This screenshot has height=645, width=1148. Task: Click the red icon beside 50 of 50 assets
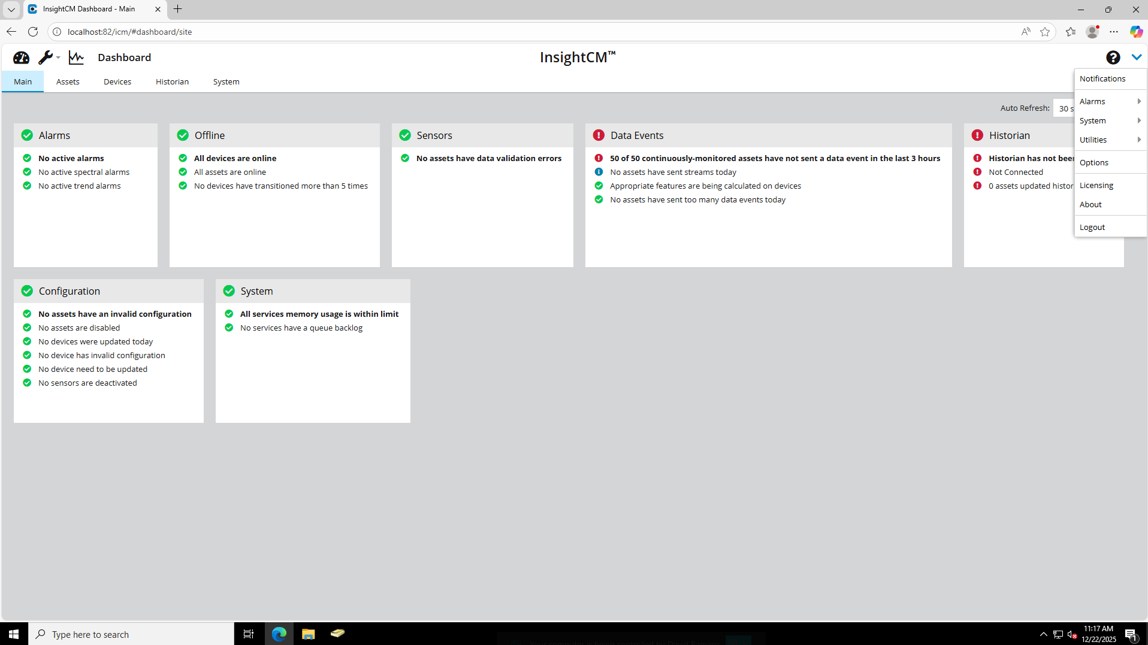[x=599, y=158]
